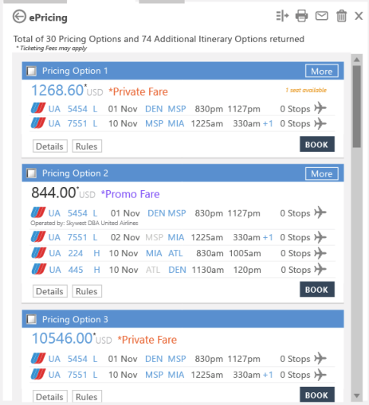View Rules for Pricing Option 1
Image resolution: width=369 pixels, height=405 pixels.
[x=87, y=146]
